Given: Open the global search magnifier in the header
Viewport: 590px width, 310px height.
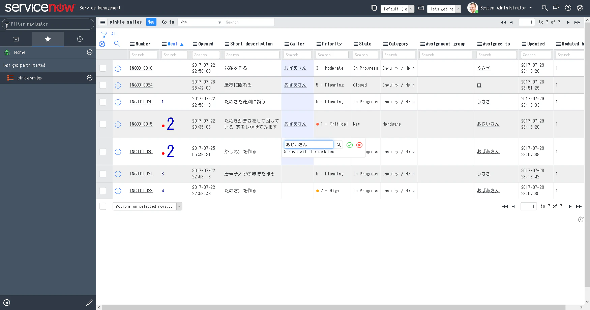Looking at the screenshot, I should point(544,7).
